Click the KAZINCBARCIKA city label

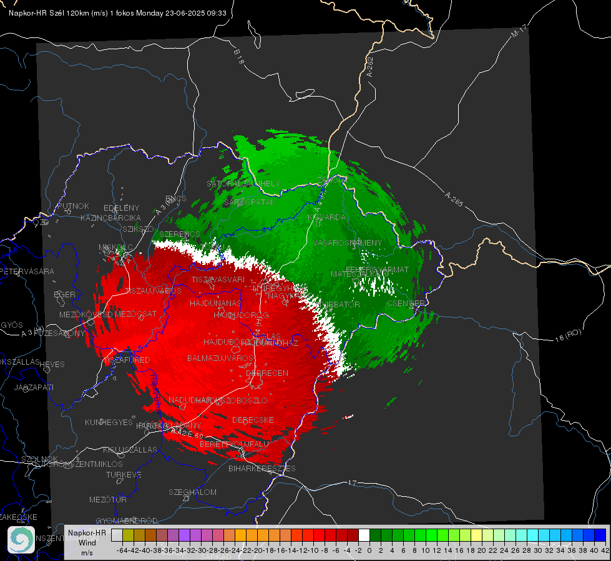(x=110, y=218)
